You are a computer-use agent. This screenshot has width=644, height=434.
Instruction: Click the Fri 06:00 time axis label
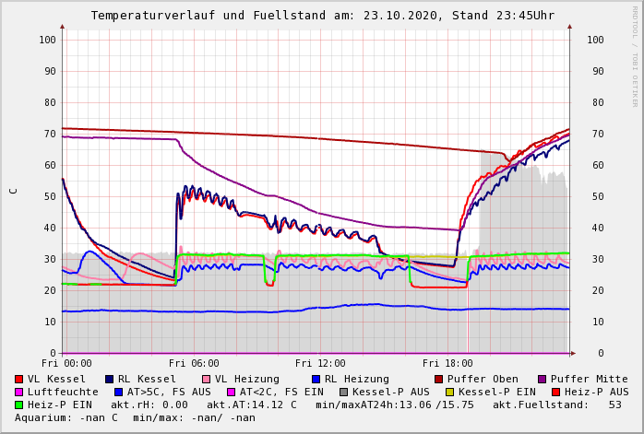[x=194, y=363]
